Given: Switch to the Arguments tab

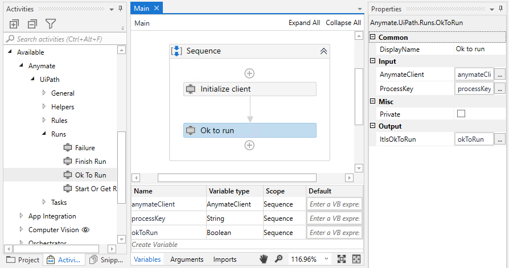Looking at the screenshot, I should coord(187,259).
